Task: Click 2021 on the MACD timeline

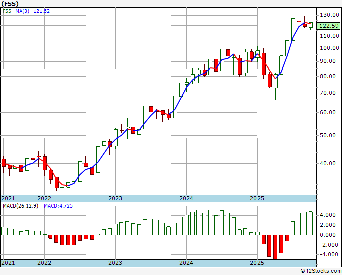Action: [x=8, y=263]
